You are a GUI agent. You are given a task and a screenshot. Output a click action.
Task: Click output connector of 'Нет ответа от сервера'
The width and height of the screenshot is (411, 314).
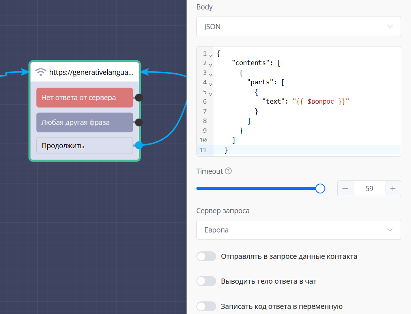[x=139, y=98]
